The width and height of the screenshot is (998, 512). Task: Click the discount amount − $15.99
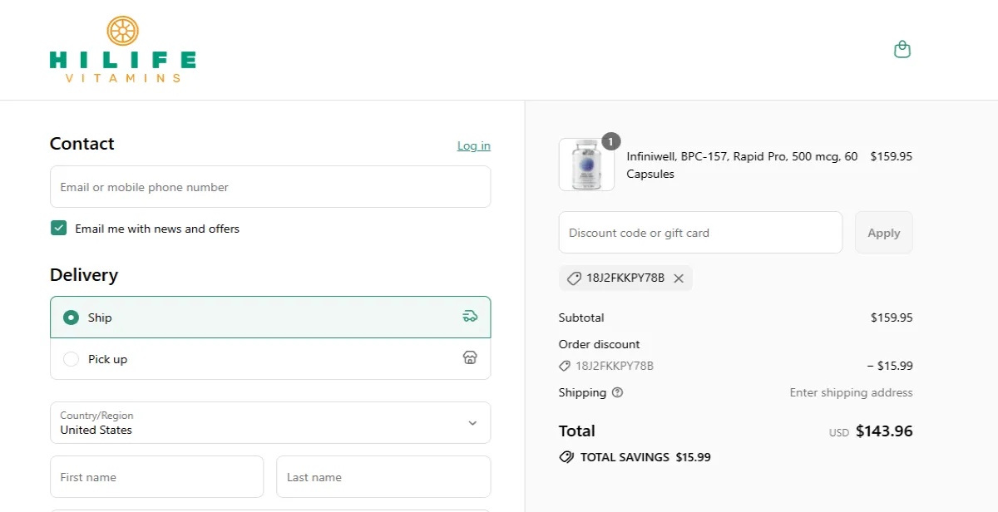click(890, 366)
